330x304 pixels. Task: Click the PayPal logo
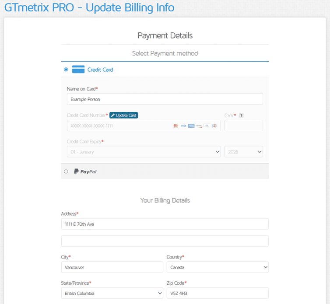(85, 171)
